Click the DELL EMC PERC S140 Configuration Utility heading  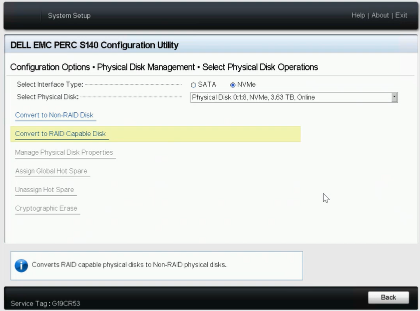[94, 45]
